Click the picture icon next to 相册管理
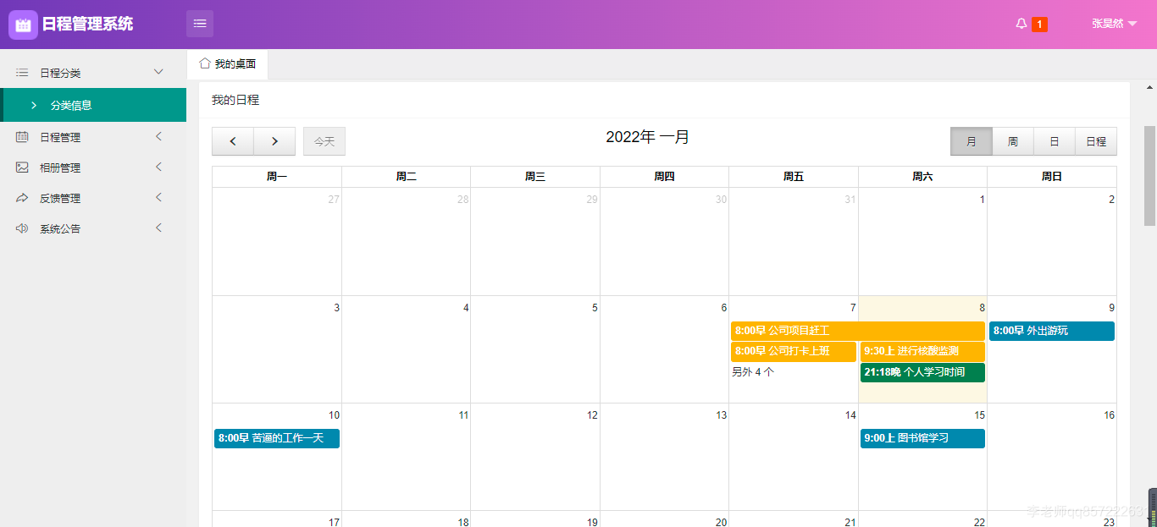 point(22,167)
